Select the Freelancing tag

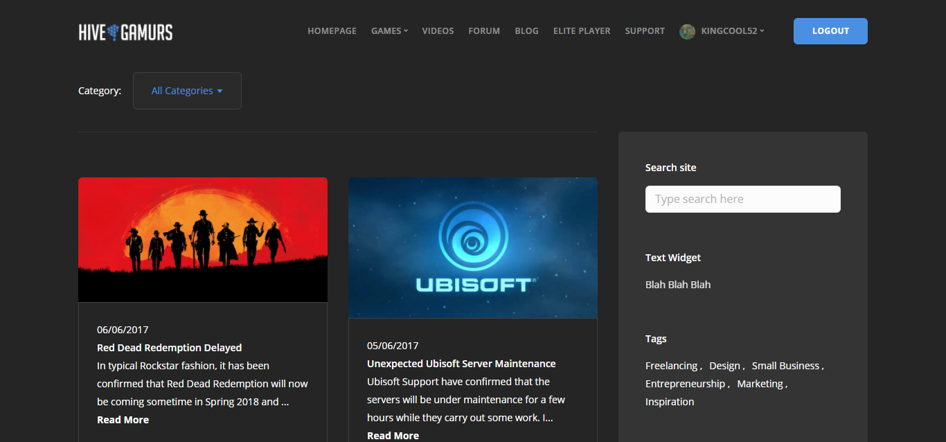point(671,366)
